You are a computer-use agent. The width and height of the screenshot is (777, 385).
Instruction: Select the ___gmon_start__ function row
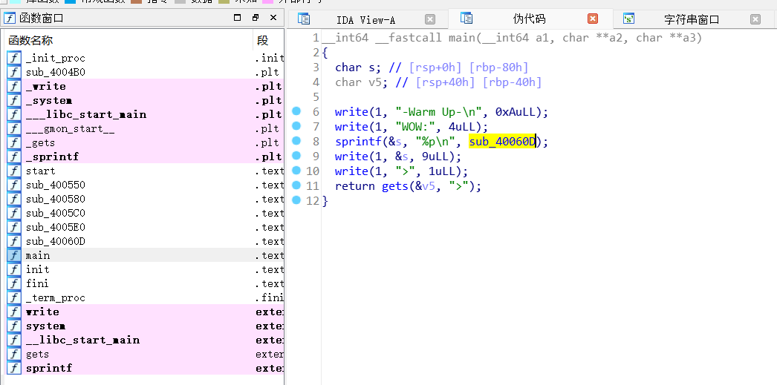145,128
